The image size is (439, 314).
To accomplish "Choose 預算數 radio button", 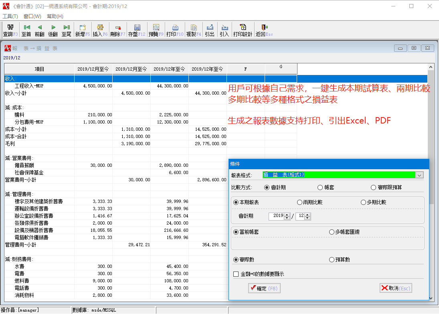I will pyautogui.click(x=332, y=260).
